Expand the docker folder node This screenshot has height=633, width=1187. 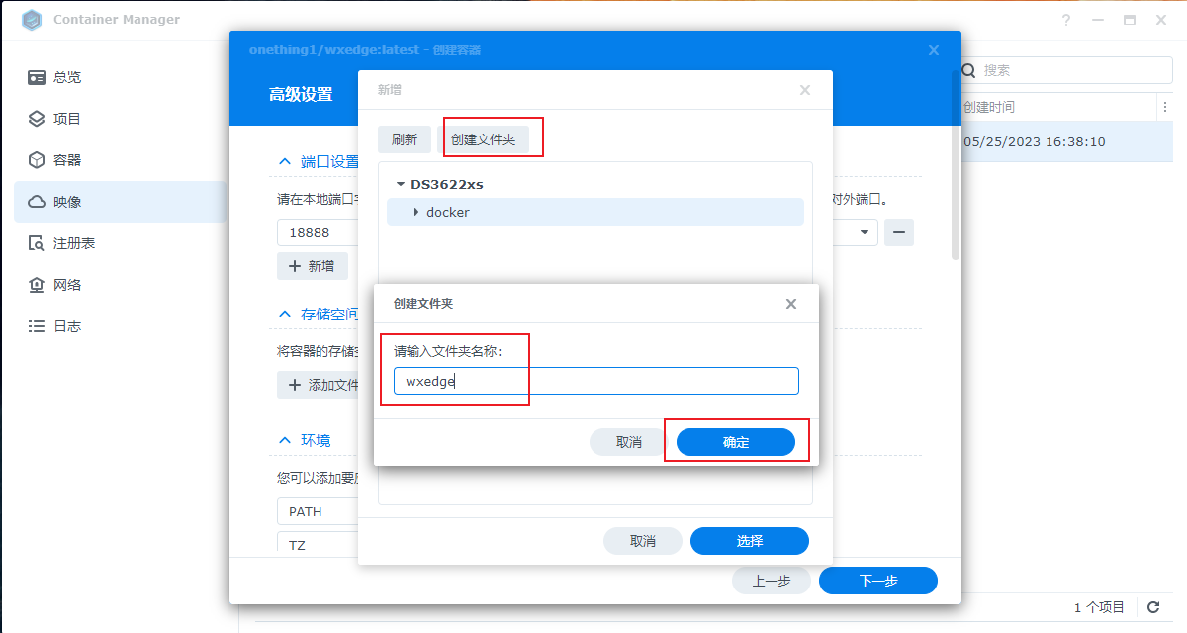point(416,212)
